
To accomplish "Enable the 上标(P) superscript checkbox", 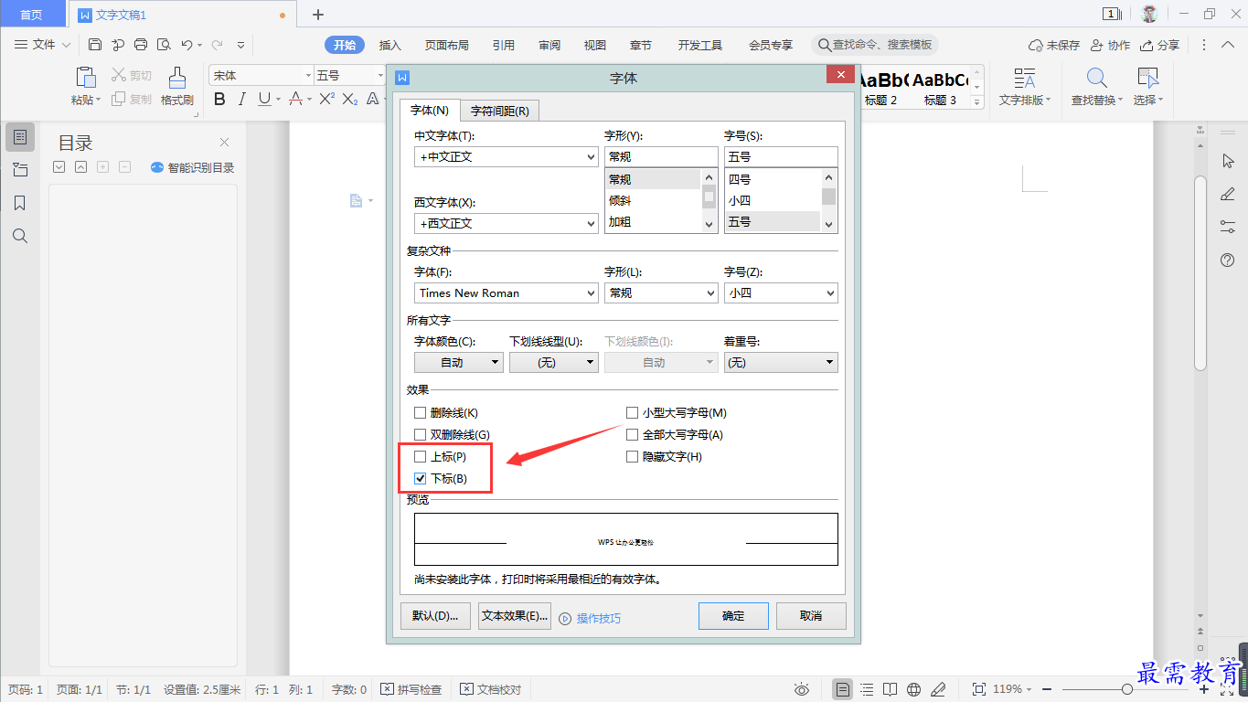I will 421,457.
